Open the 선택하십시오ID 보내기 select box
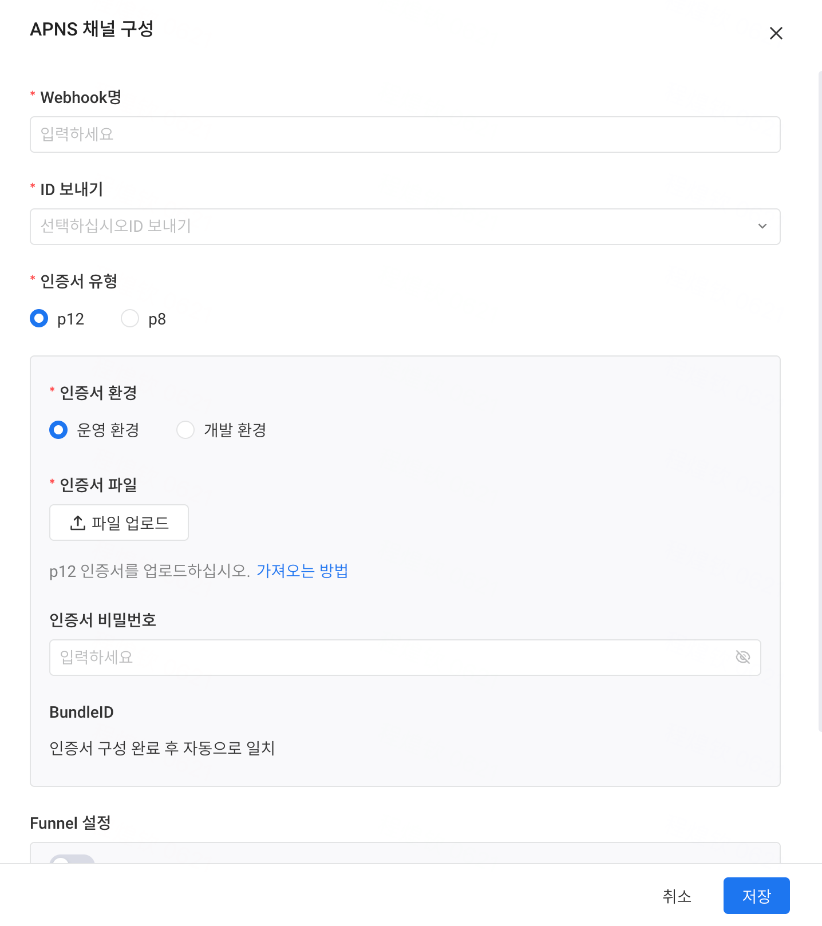This screenshot has height=926, width=822. click(x=405, y=227)
